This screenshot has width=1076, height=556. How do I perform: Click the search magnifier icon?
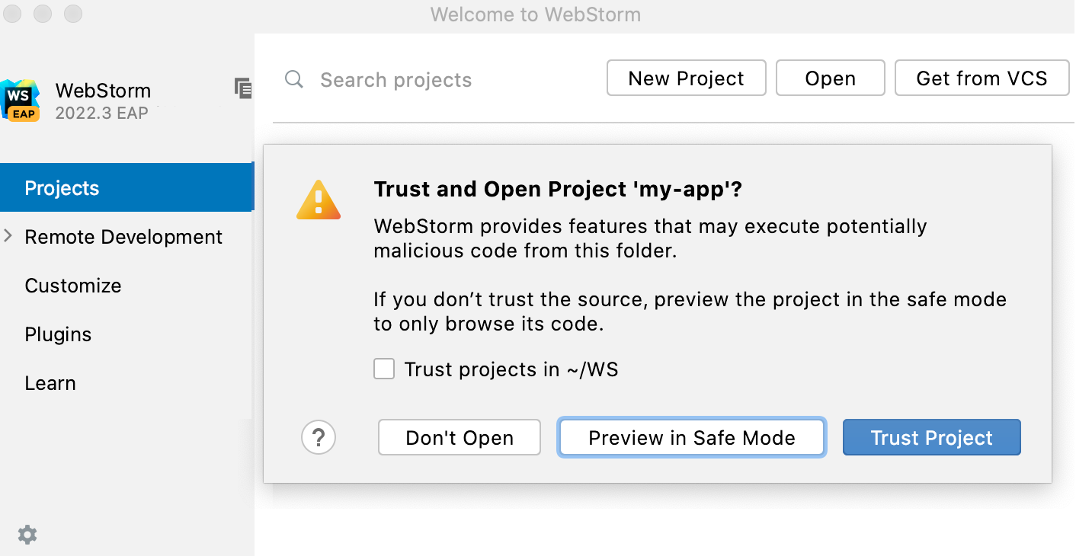(294, 79)
